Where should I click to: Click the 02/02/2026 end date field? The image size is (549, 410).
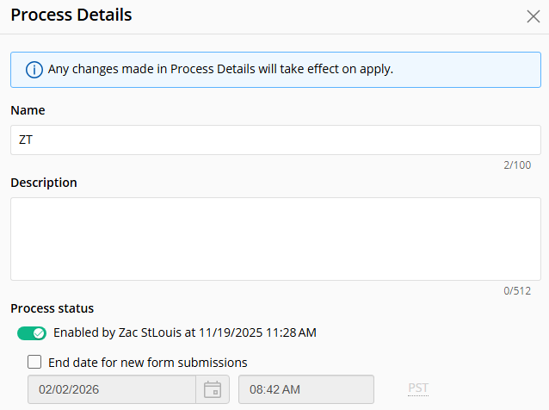point(112,389)
